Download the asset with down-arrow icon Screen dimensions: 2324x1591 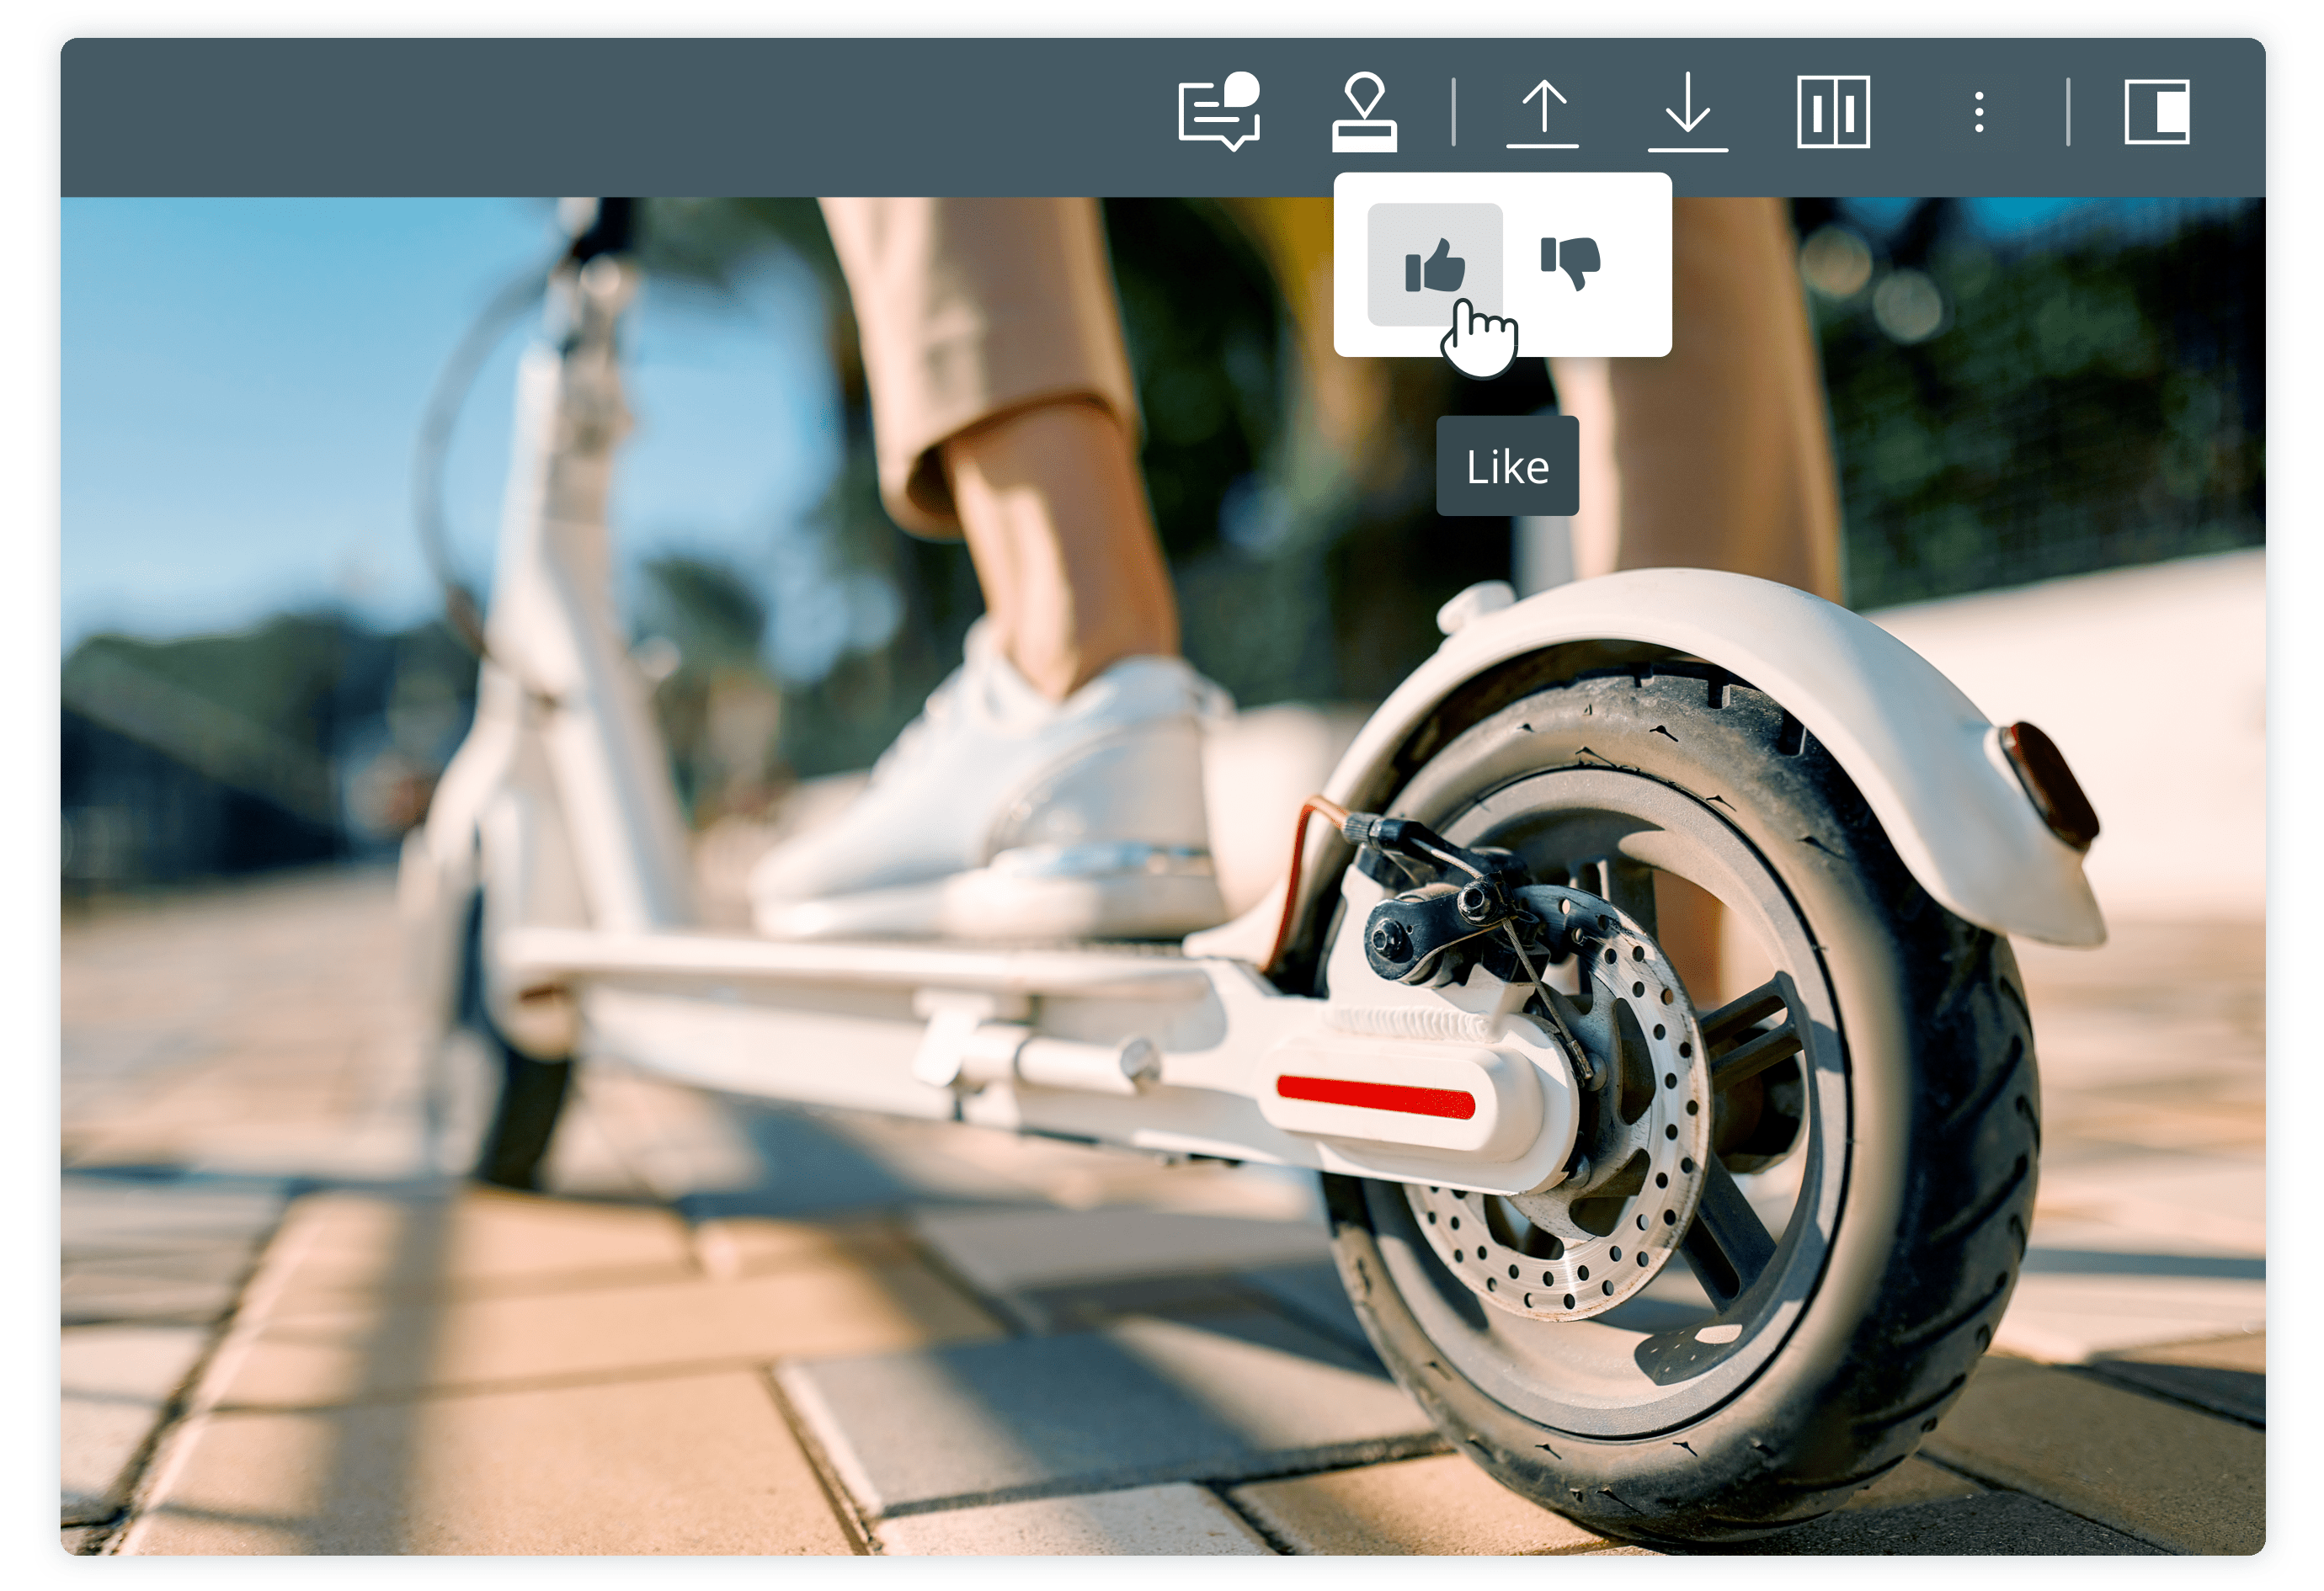click(1688, 112)
